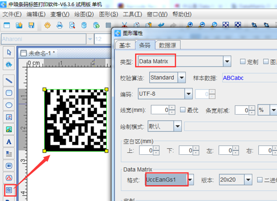Expand the 类型 Data Matrix dropdown
Image resolution: width=277 pixels, height=201 pixels.
[227, 61]
